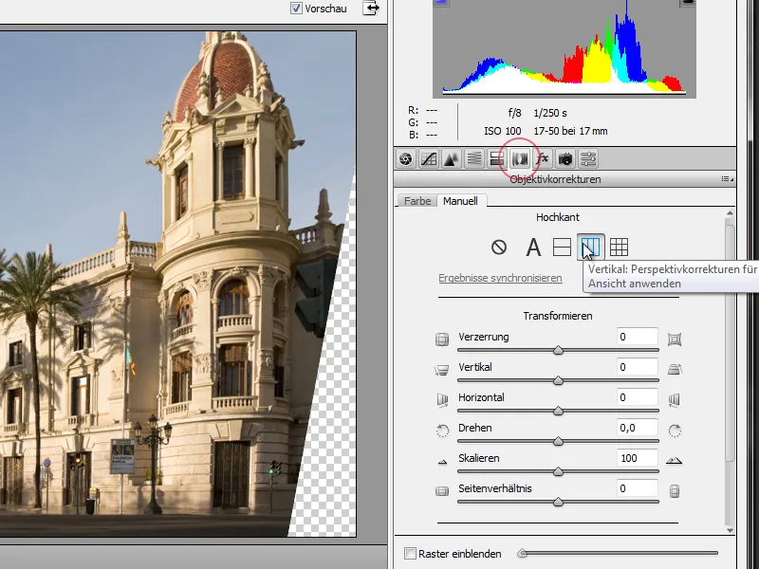759x569 pixels.
Task: Click the counterclockwise Drehen icon
Action: tap(442, 431)
